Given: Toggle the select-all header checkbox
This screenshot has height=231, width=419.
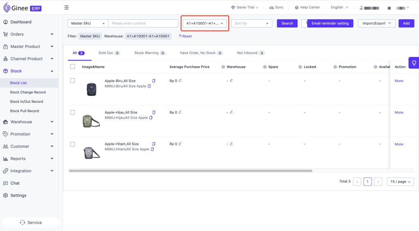Looking at the screenshot, I should coord(73,67).
